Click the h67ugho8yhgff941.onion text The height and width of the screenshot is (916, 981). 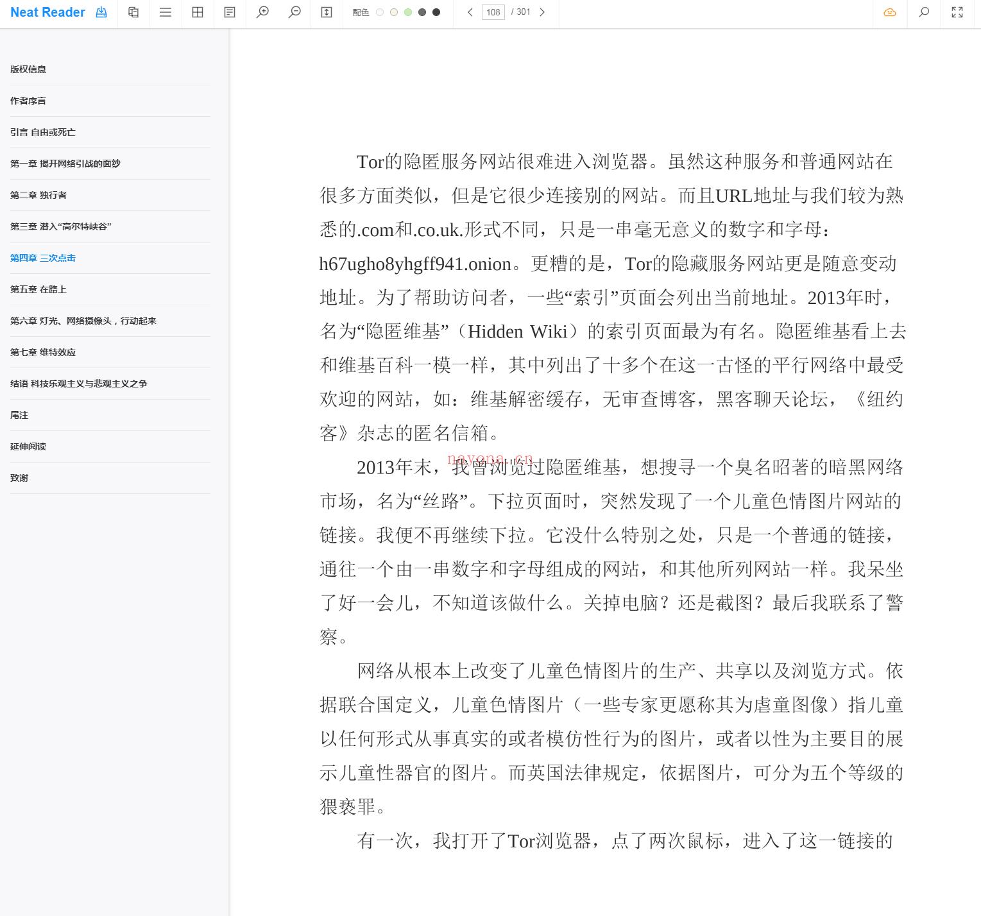point(415,264)
